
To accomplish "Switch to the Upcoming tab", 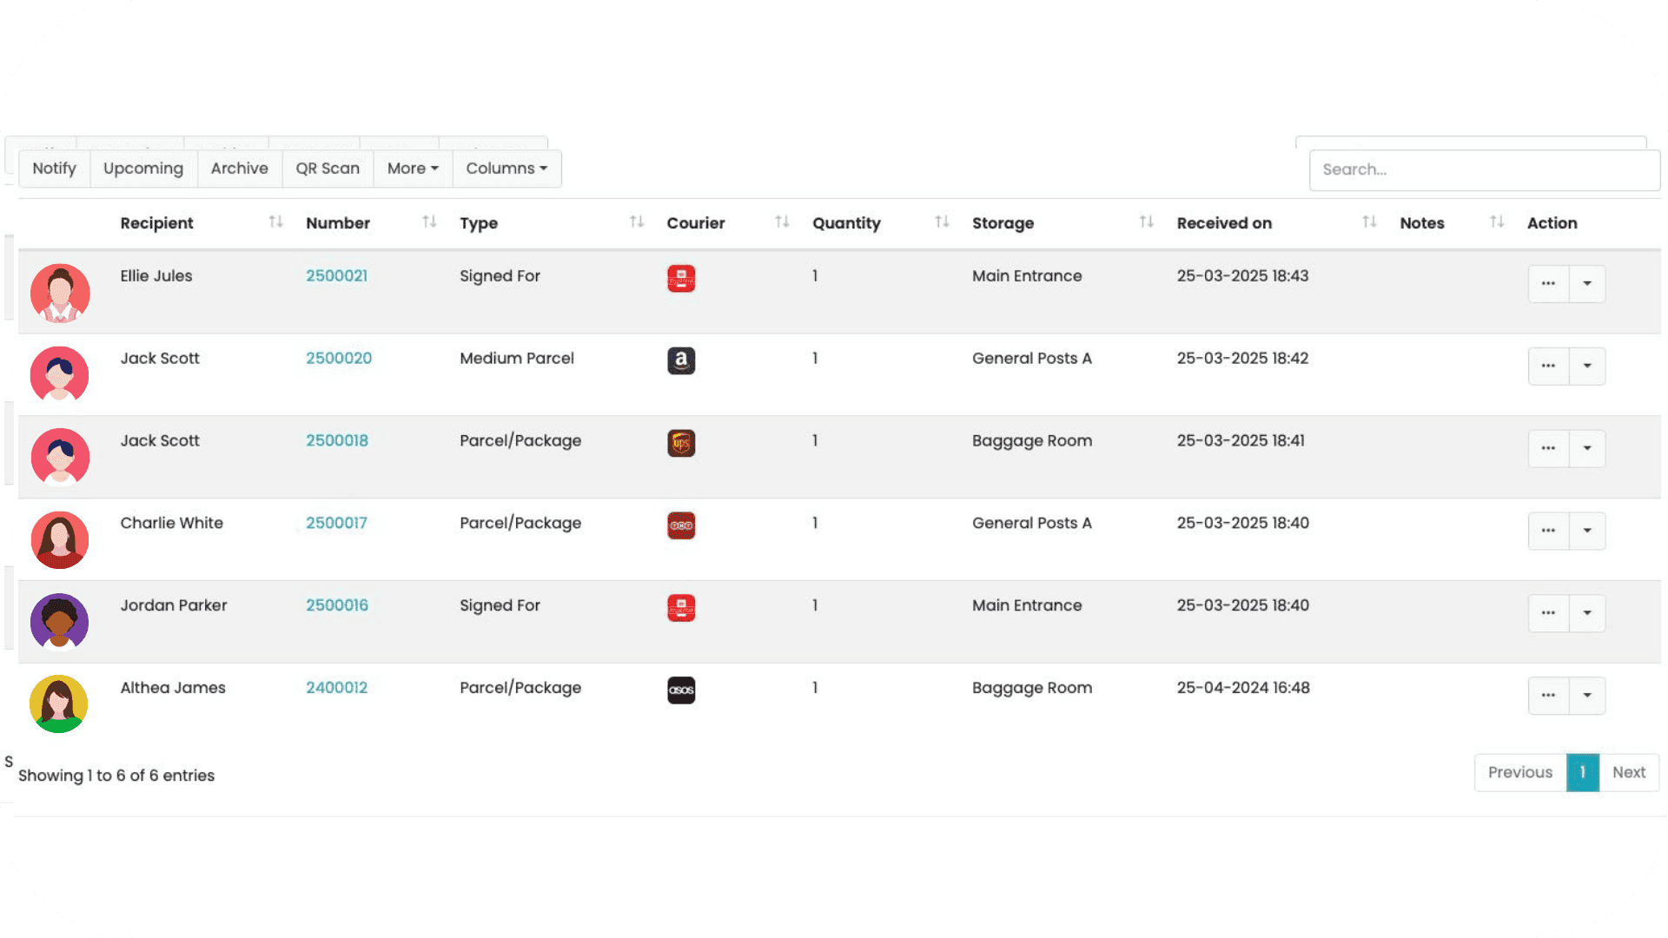I will [143, 168].
